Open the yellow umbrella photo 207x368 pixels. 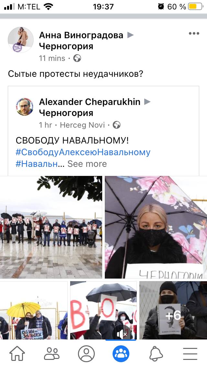coord(34,310)
